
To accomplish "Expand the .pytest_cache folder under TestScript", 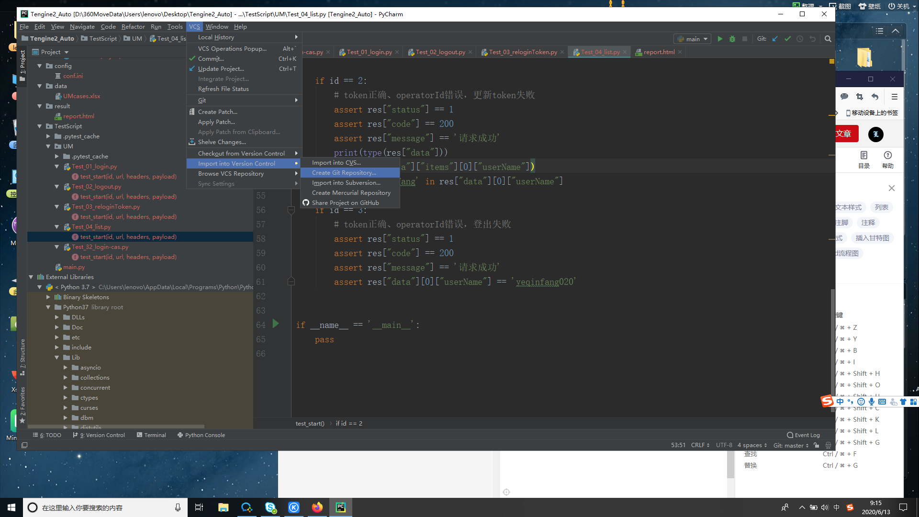I will [x=48, y=136].
